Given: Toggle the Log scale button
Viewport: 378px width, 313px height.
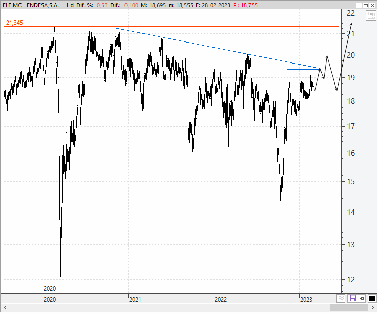Looking at the screenshot, I should point(371,16).
